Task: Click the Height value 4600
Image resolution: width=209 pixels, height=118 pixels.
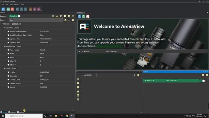Action: coord(42,58)
